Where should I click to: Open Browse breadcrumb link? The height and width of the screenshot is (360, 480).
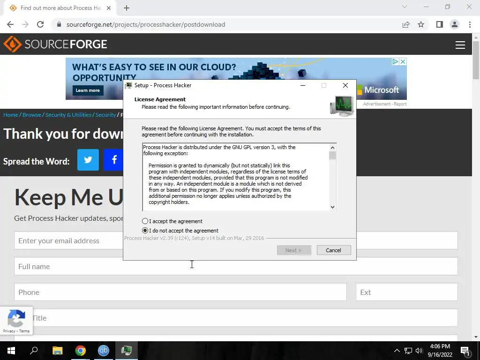pyautogui.click(x=31, y=115)
